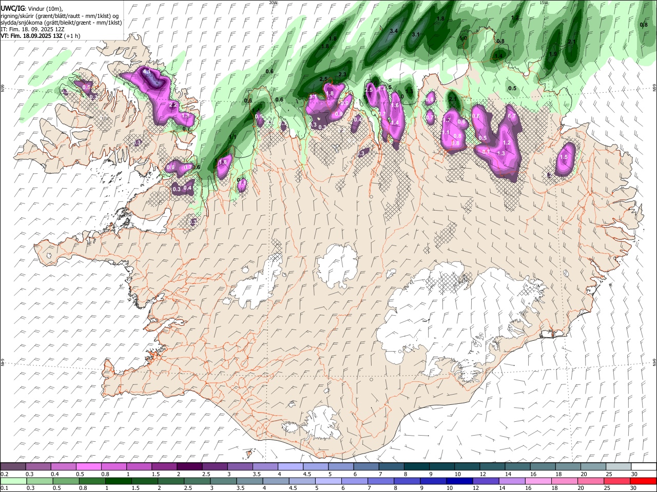
Task: Click the 1.9 precipitation value label
Action: pyautogui.click(x=553, y=54)
